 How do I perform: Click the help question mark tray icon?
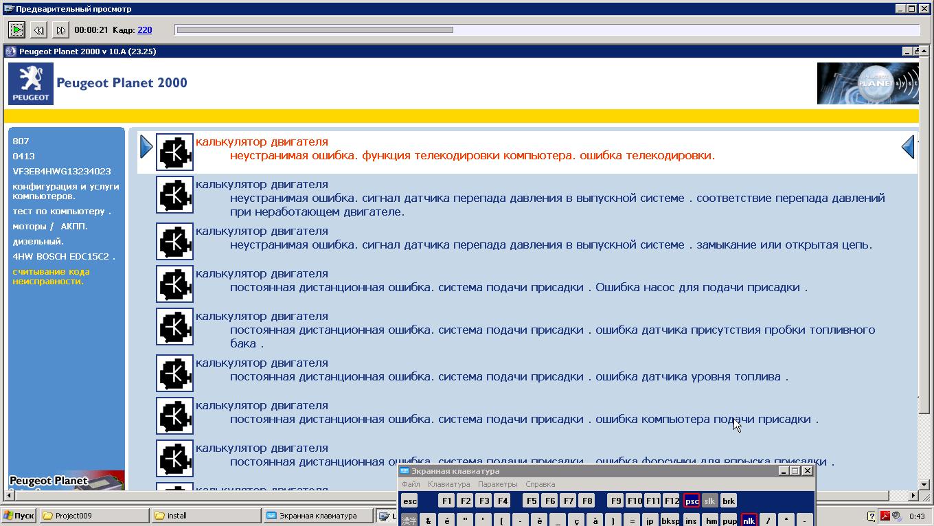872,516
